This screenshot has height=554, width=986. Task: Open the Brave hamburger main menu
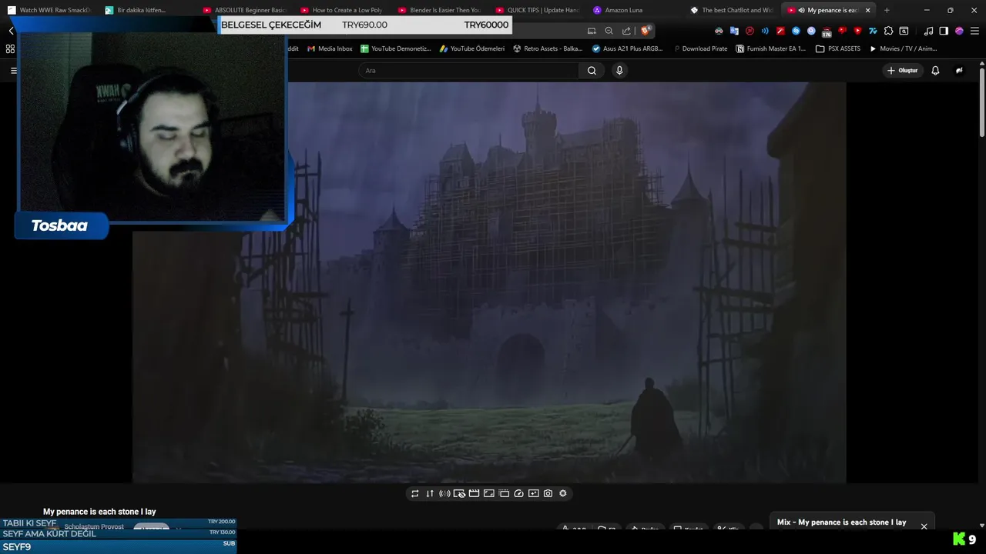(974, 31)
